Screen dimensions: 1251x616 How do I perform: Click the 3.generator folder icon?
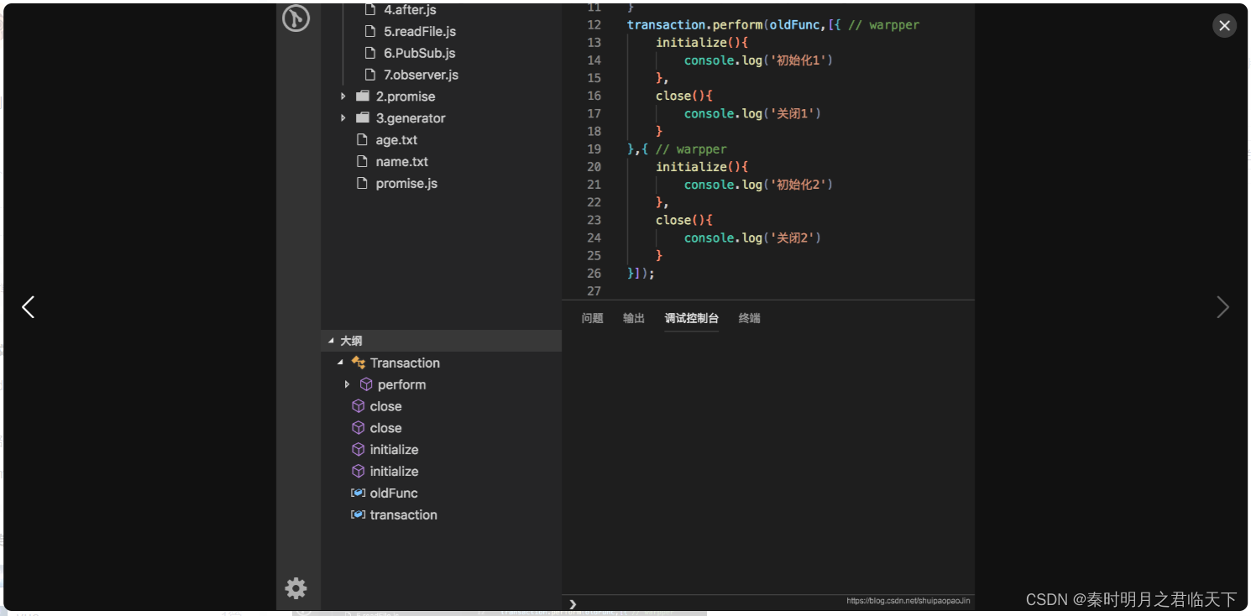point(363,118)
